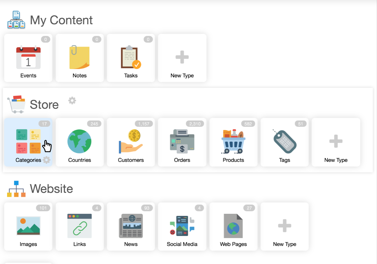Image resolution: width=377 pixels, height=264 pixels.
Task: Open the Customers tile
Action: tap(131, 142)
